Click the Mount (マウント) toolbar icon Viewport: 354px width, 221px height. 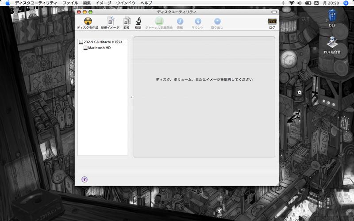(198, 21)
